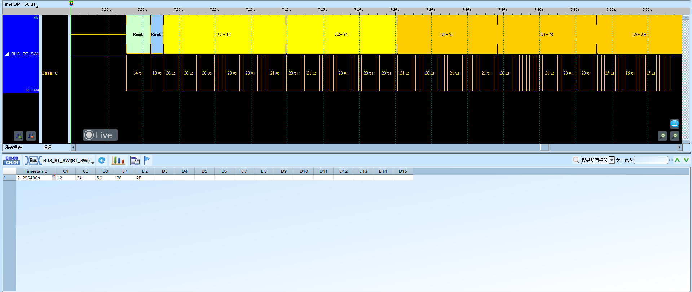Click the Timestamp column header
The width and height of the screenshot is (692, 292).
pyautogui.click(x=36, y=171)
